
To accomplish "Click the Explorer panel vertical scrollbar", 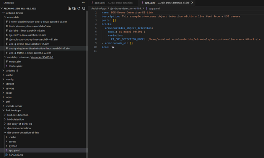I will coord(87,77).
